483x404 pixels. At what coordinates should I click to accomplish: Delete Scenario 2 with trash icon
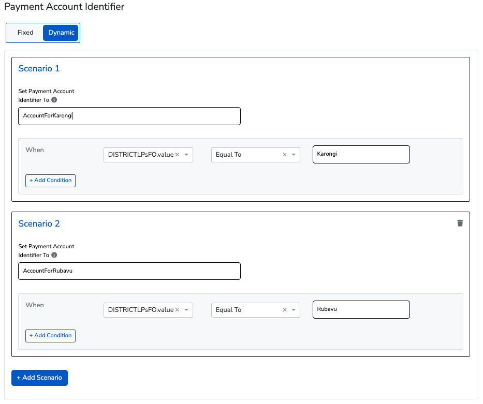tap(460, 223)
